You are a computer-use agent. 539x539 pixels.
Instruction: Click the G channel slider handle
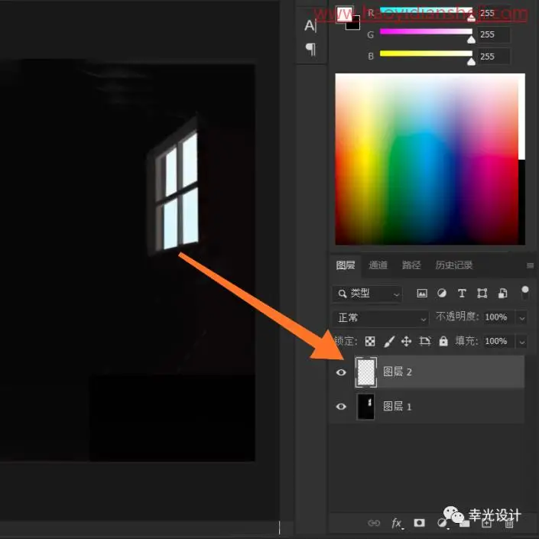click(471, 40)
